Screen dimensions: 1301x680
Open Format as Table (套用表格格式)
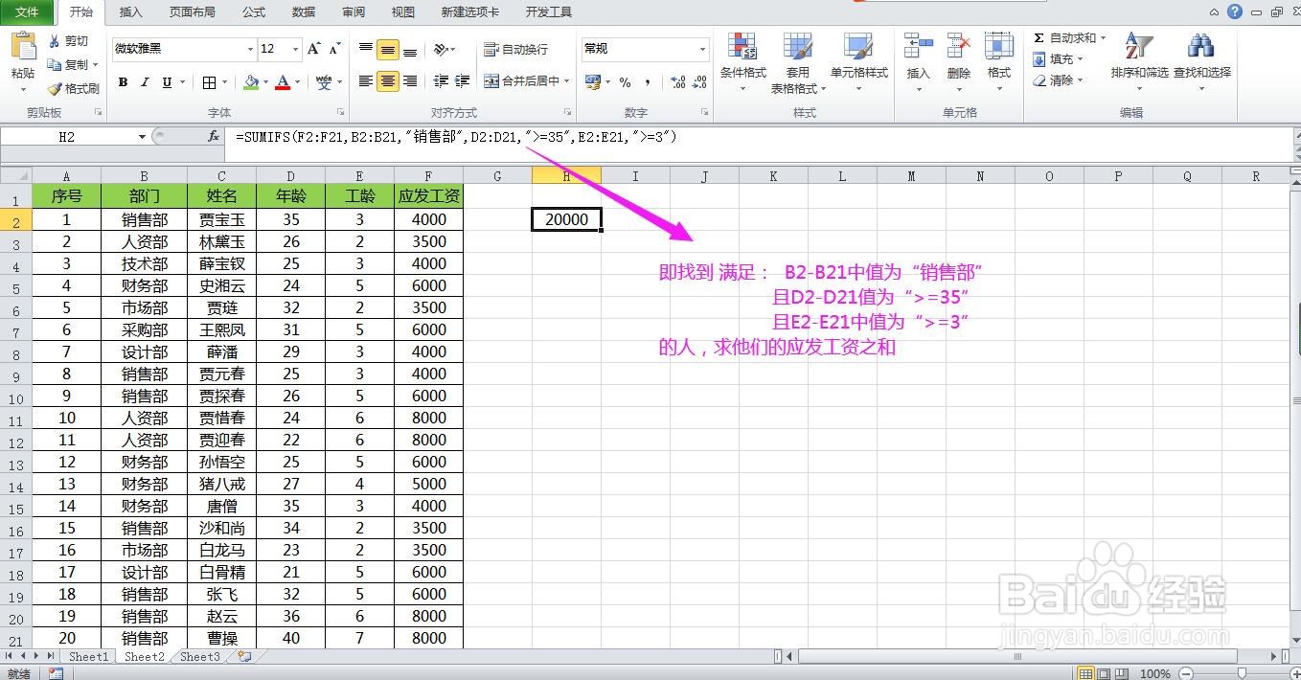point(797,63)
